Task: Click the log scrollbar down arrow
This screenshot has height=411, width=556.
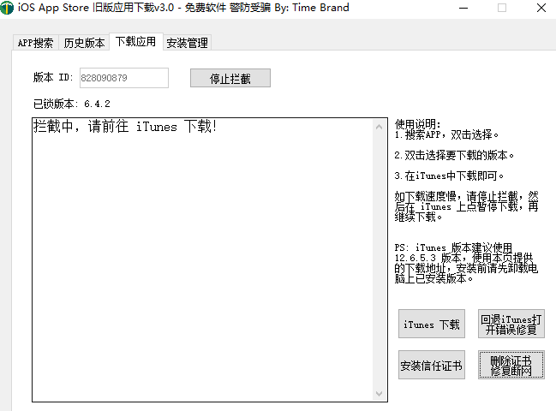Action: pyautogui.click(x=379, y=394)
